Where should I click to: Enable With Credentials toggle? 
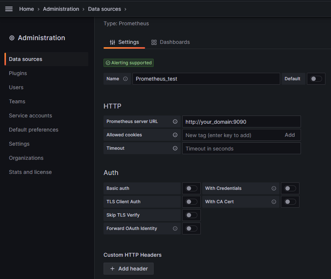click(290, 188)
